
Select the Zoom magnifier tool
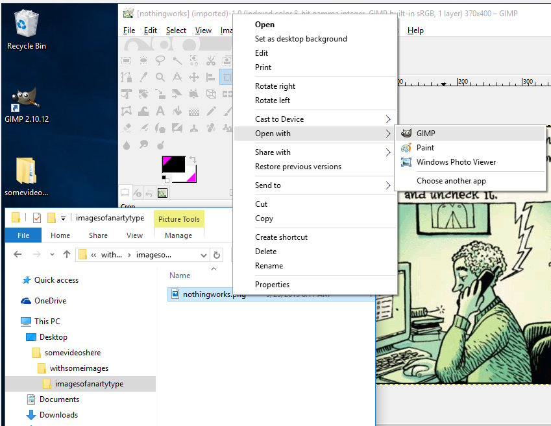click(x=160, y=77)
